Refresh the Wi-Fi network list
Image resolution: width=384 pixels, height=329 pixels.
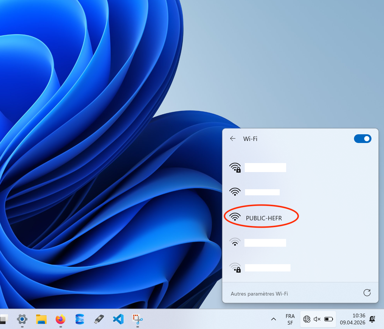point(367,293)
